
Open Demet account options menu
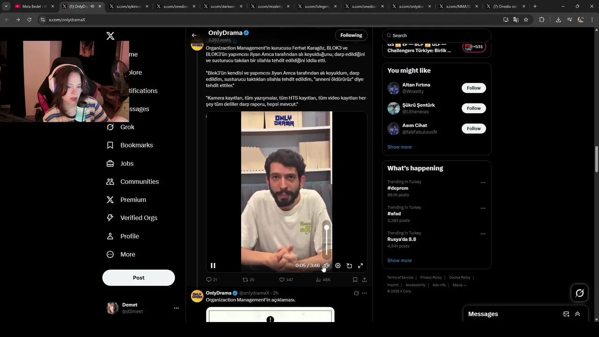(x=176, y=308)
